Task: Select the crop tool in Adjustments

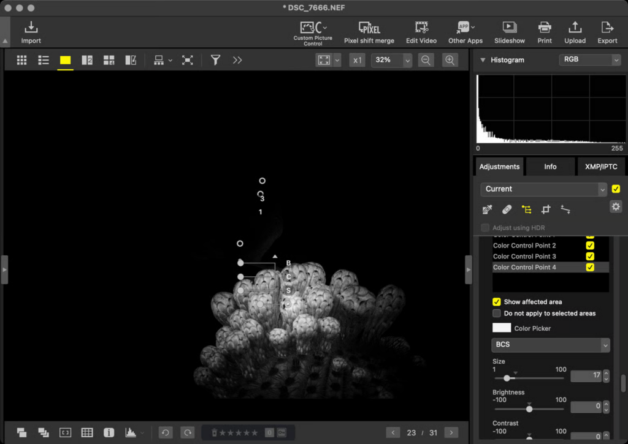Action: tap(546, 209)
